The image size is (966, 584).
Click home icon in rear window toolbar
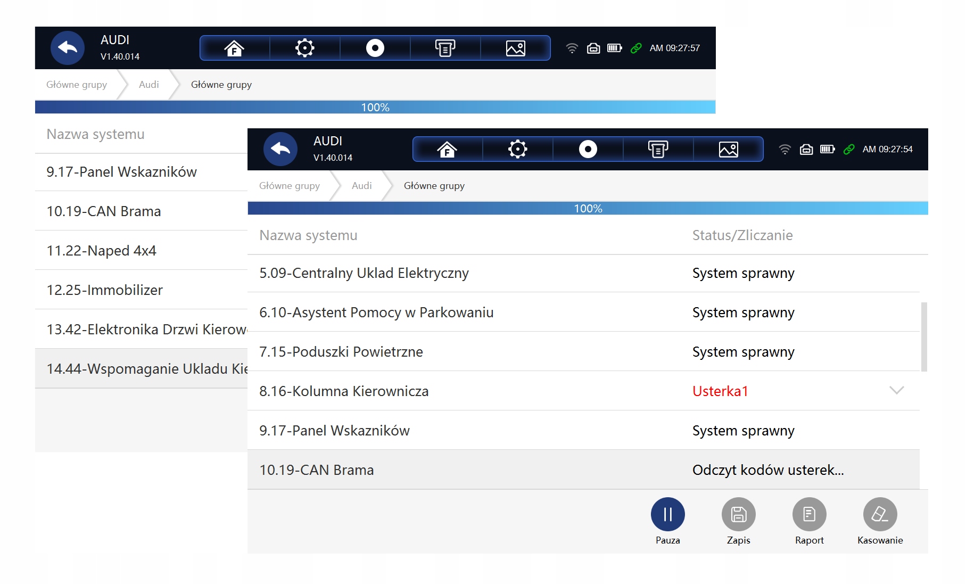pyautogui.click(x=234, y=48)
